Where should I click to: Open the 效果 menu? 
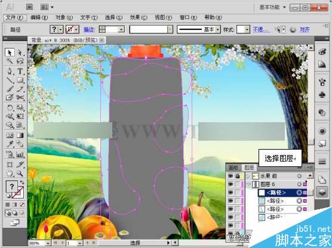tap(139, 17)
